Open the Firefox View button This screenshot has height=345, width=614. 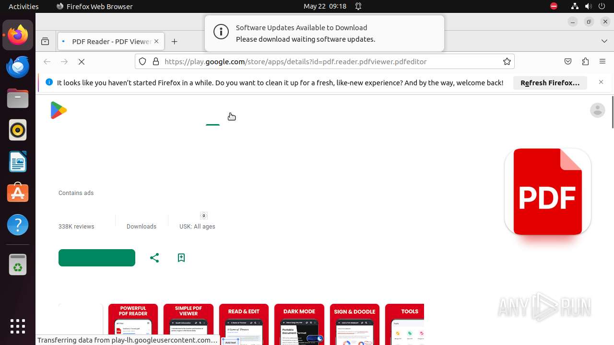click(x=45, y=42)
